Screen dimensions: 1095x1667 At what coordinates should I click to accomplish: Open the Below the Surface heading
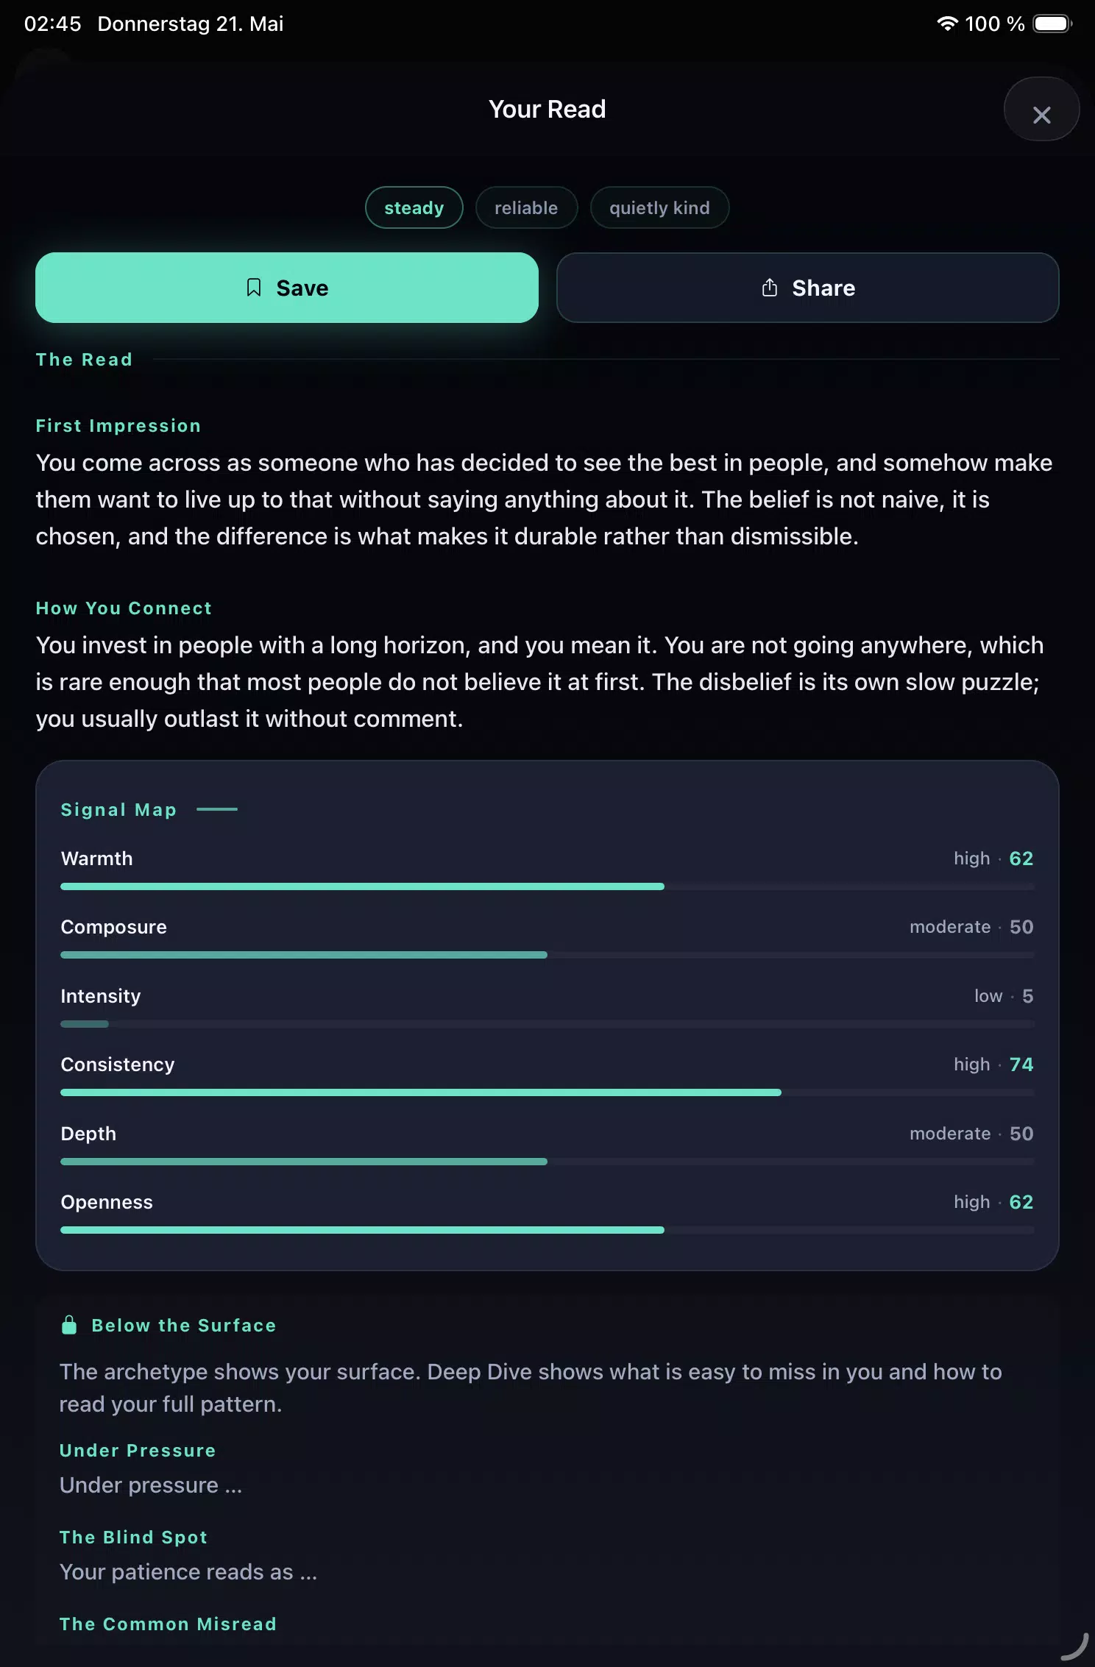point(184,1325)
